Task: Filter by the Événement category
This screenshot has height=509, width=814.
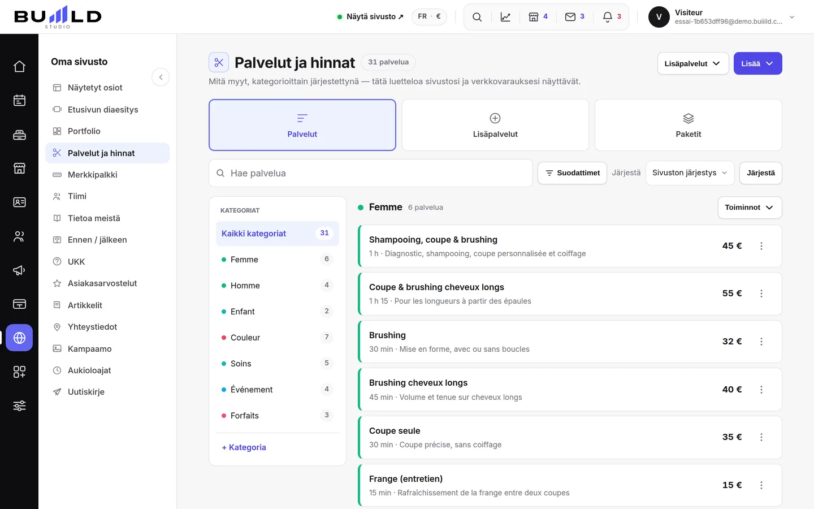Action: 277,390
